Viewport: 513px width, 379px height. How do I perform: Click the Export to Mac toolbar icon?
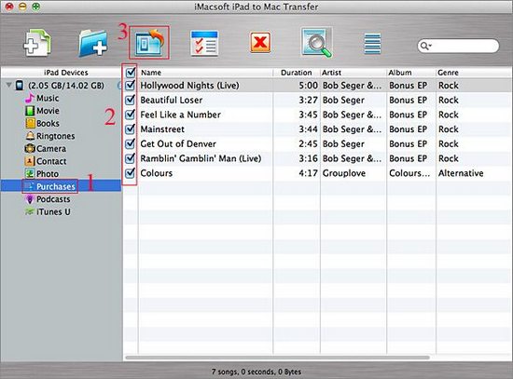coord(149,43)
